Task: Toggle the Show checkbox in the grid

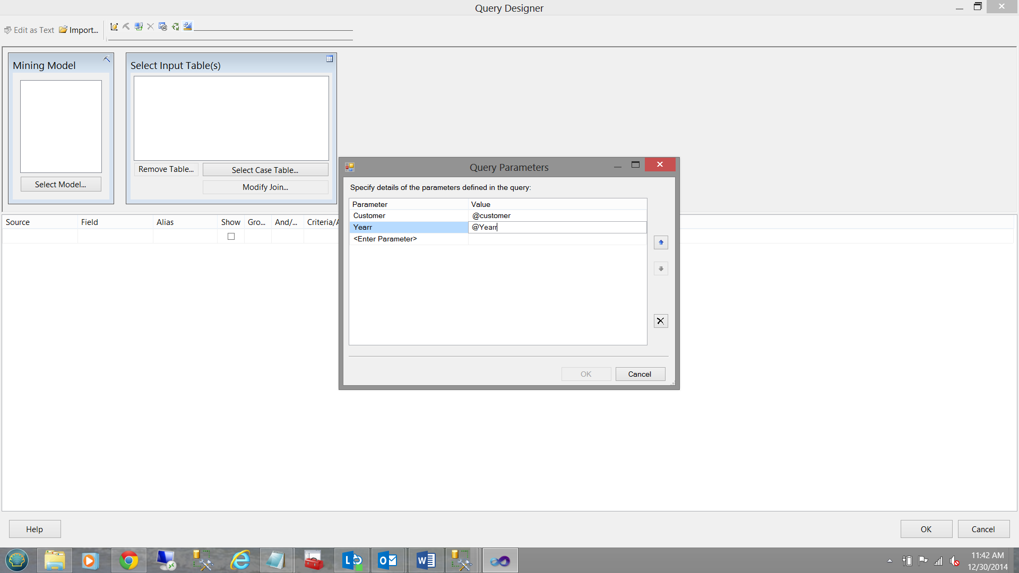Action: click(x=231, y=237)
